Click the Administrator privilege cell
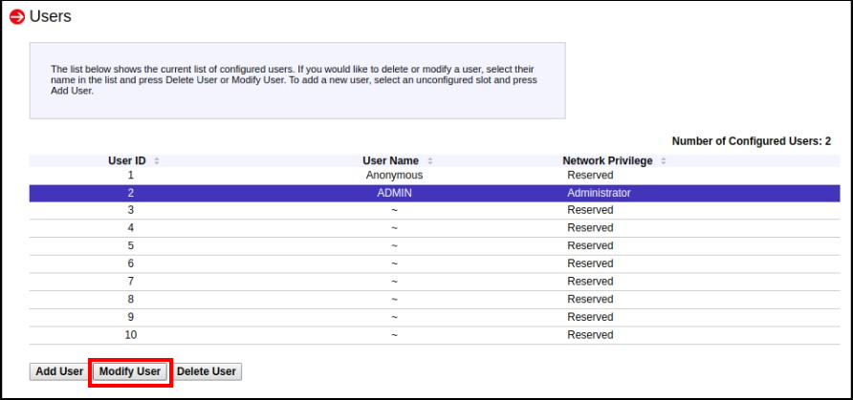 pyautogui.click(x=599, y=193)
